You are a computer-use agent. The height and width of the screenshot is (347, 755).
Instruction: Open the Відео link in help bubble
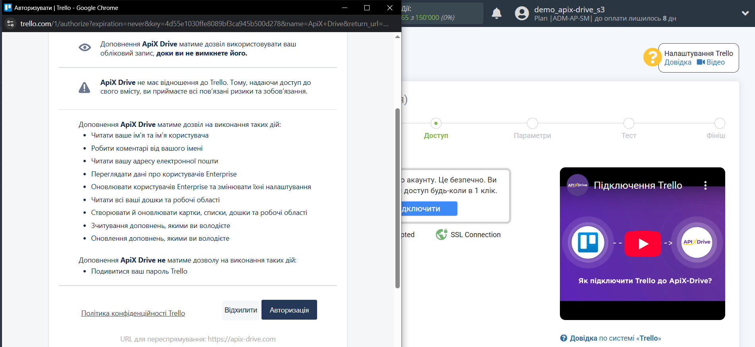click(716, 62)
